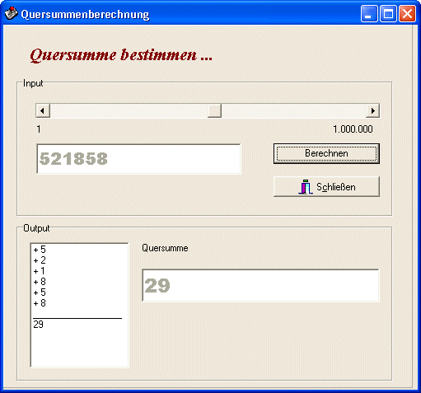Close the window with the red X
The image size is (421, 393).
pyautogui.click(x=407, y=13)
